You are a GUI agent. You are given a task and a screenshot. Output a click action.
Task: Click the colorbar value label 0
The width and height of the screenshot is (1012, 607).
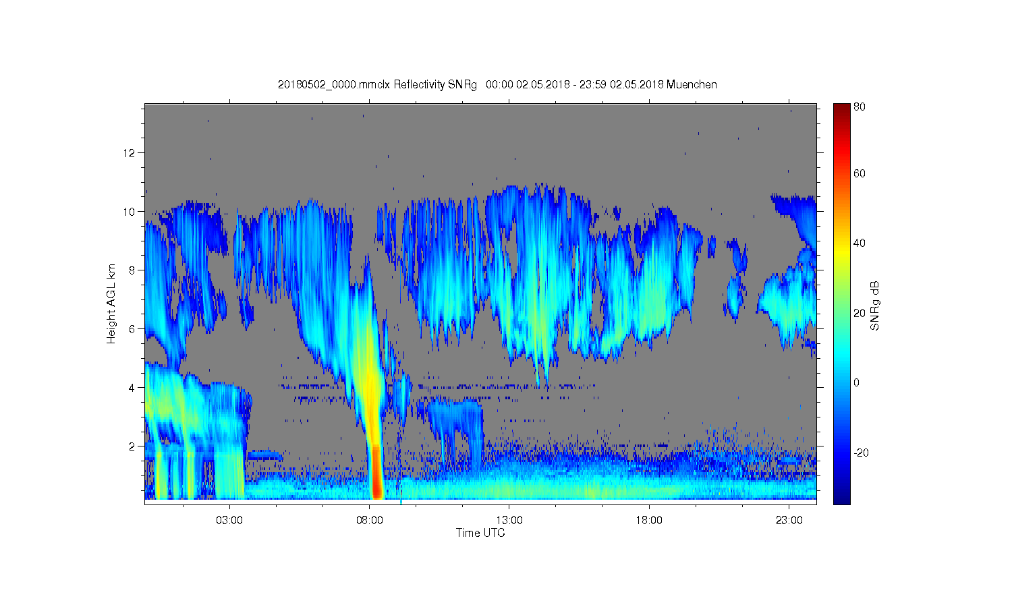pyautogui.click(x=857, y=382)
